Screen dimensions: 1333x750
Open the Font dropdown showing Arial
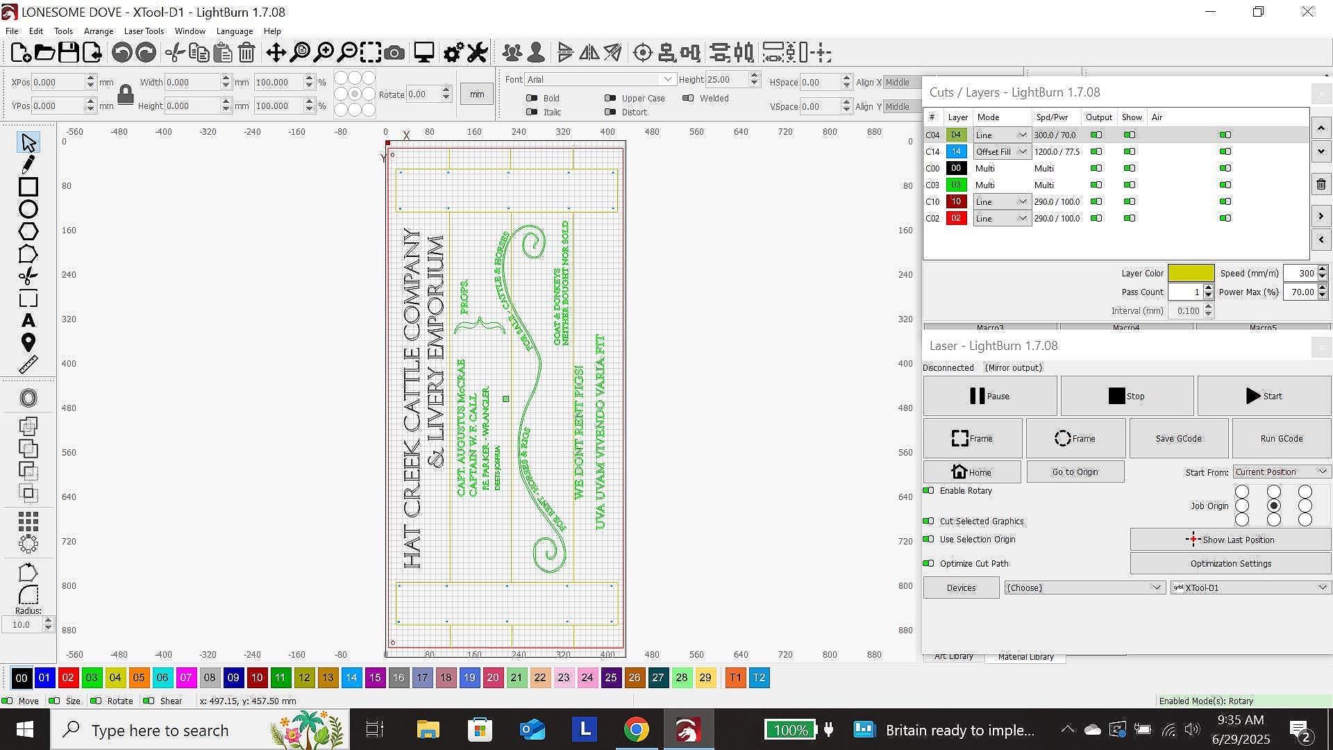pos(600,80)
